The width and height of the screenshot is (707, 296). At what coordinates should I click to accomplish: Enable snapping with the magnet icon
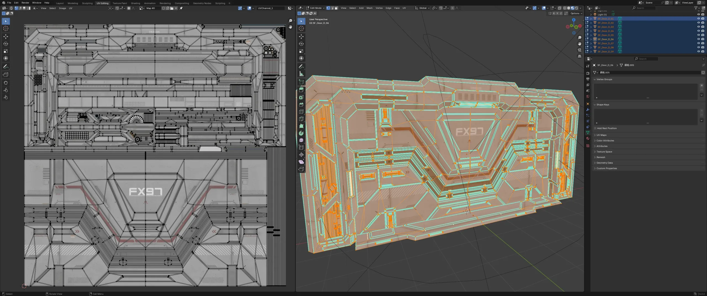point(441,8)
